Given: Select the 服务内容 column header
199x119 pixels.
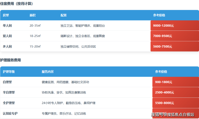Looking at the screenshot, I should (x=48, y=72).
